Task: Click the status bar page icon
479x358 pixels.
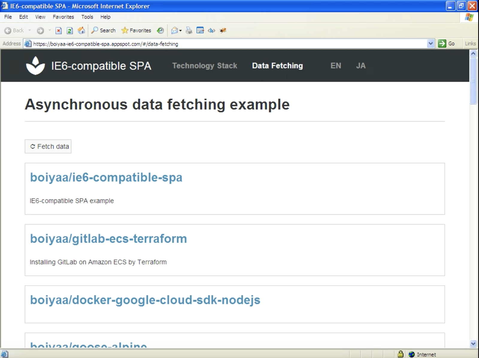Action: coord(4,354)
